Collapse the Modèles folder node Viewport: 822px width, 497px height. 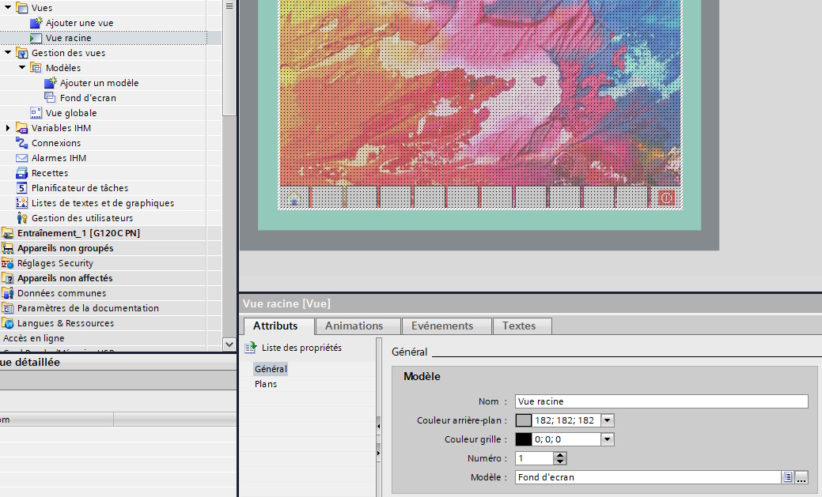click(x=22, y=68)
